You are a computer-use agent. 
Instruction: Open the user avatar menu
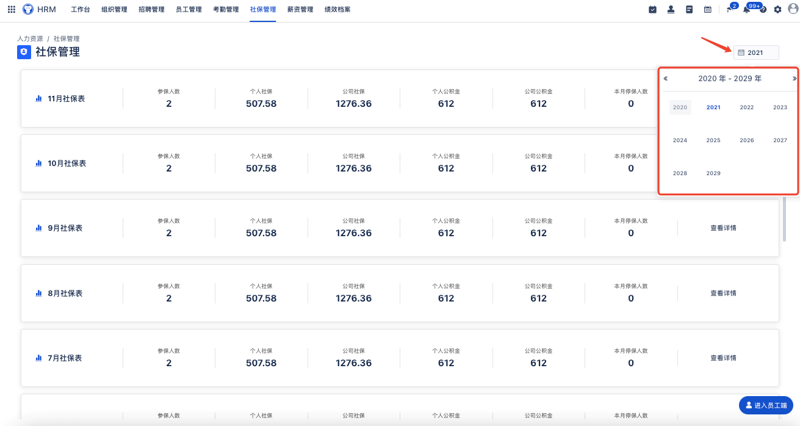793,9
